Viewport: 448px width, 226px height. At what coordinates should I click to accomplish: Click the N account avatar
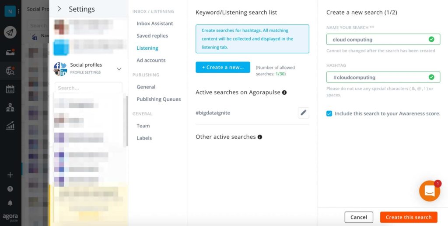pyautogui.click(x=10, y=11)
